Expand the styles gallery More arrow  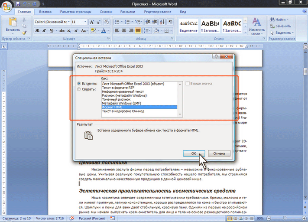(x=245, y=32)
